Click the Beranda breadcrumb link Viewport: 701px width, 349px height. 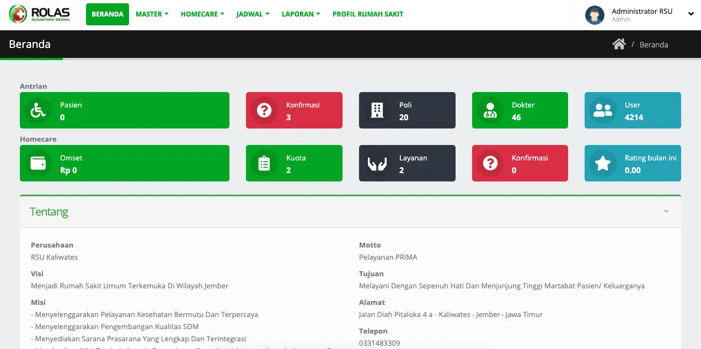tap(654, 45)
